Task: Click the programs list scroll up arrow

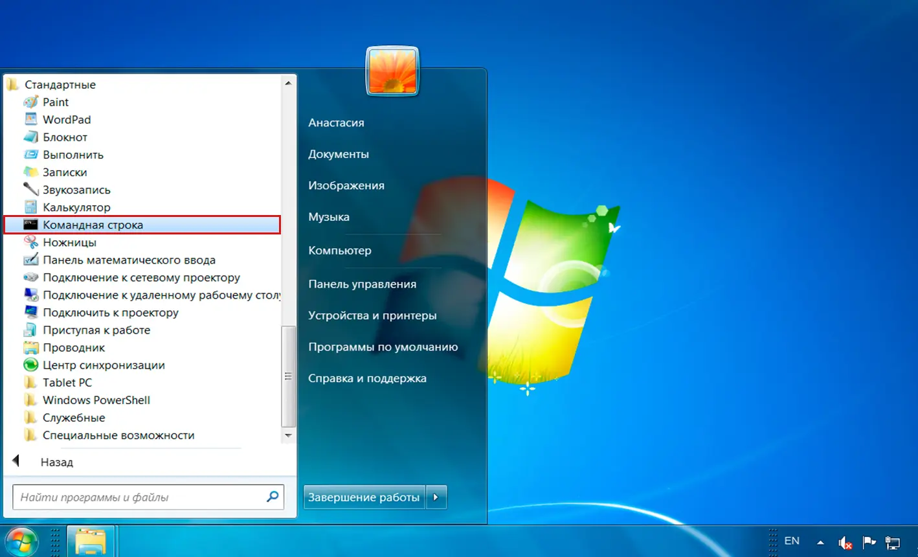Action: [x=288, y=83]
